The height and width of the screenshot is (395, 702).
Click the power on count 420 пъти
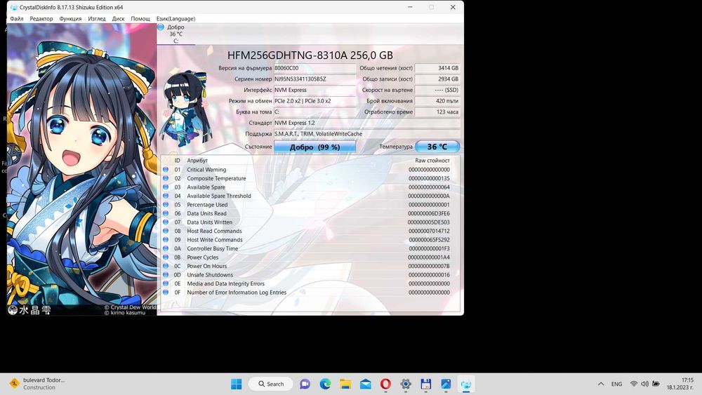(x=437, y=100)
